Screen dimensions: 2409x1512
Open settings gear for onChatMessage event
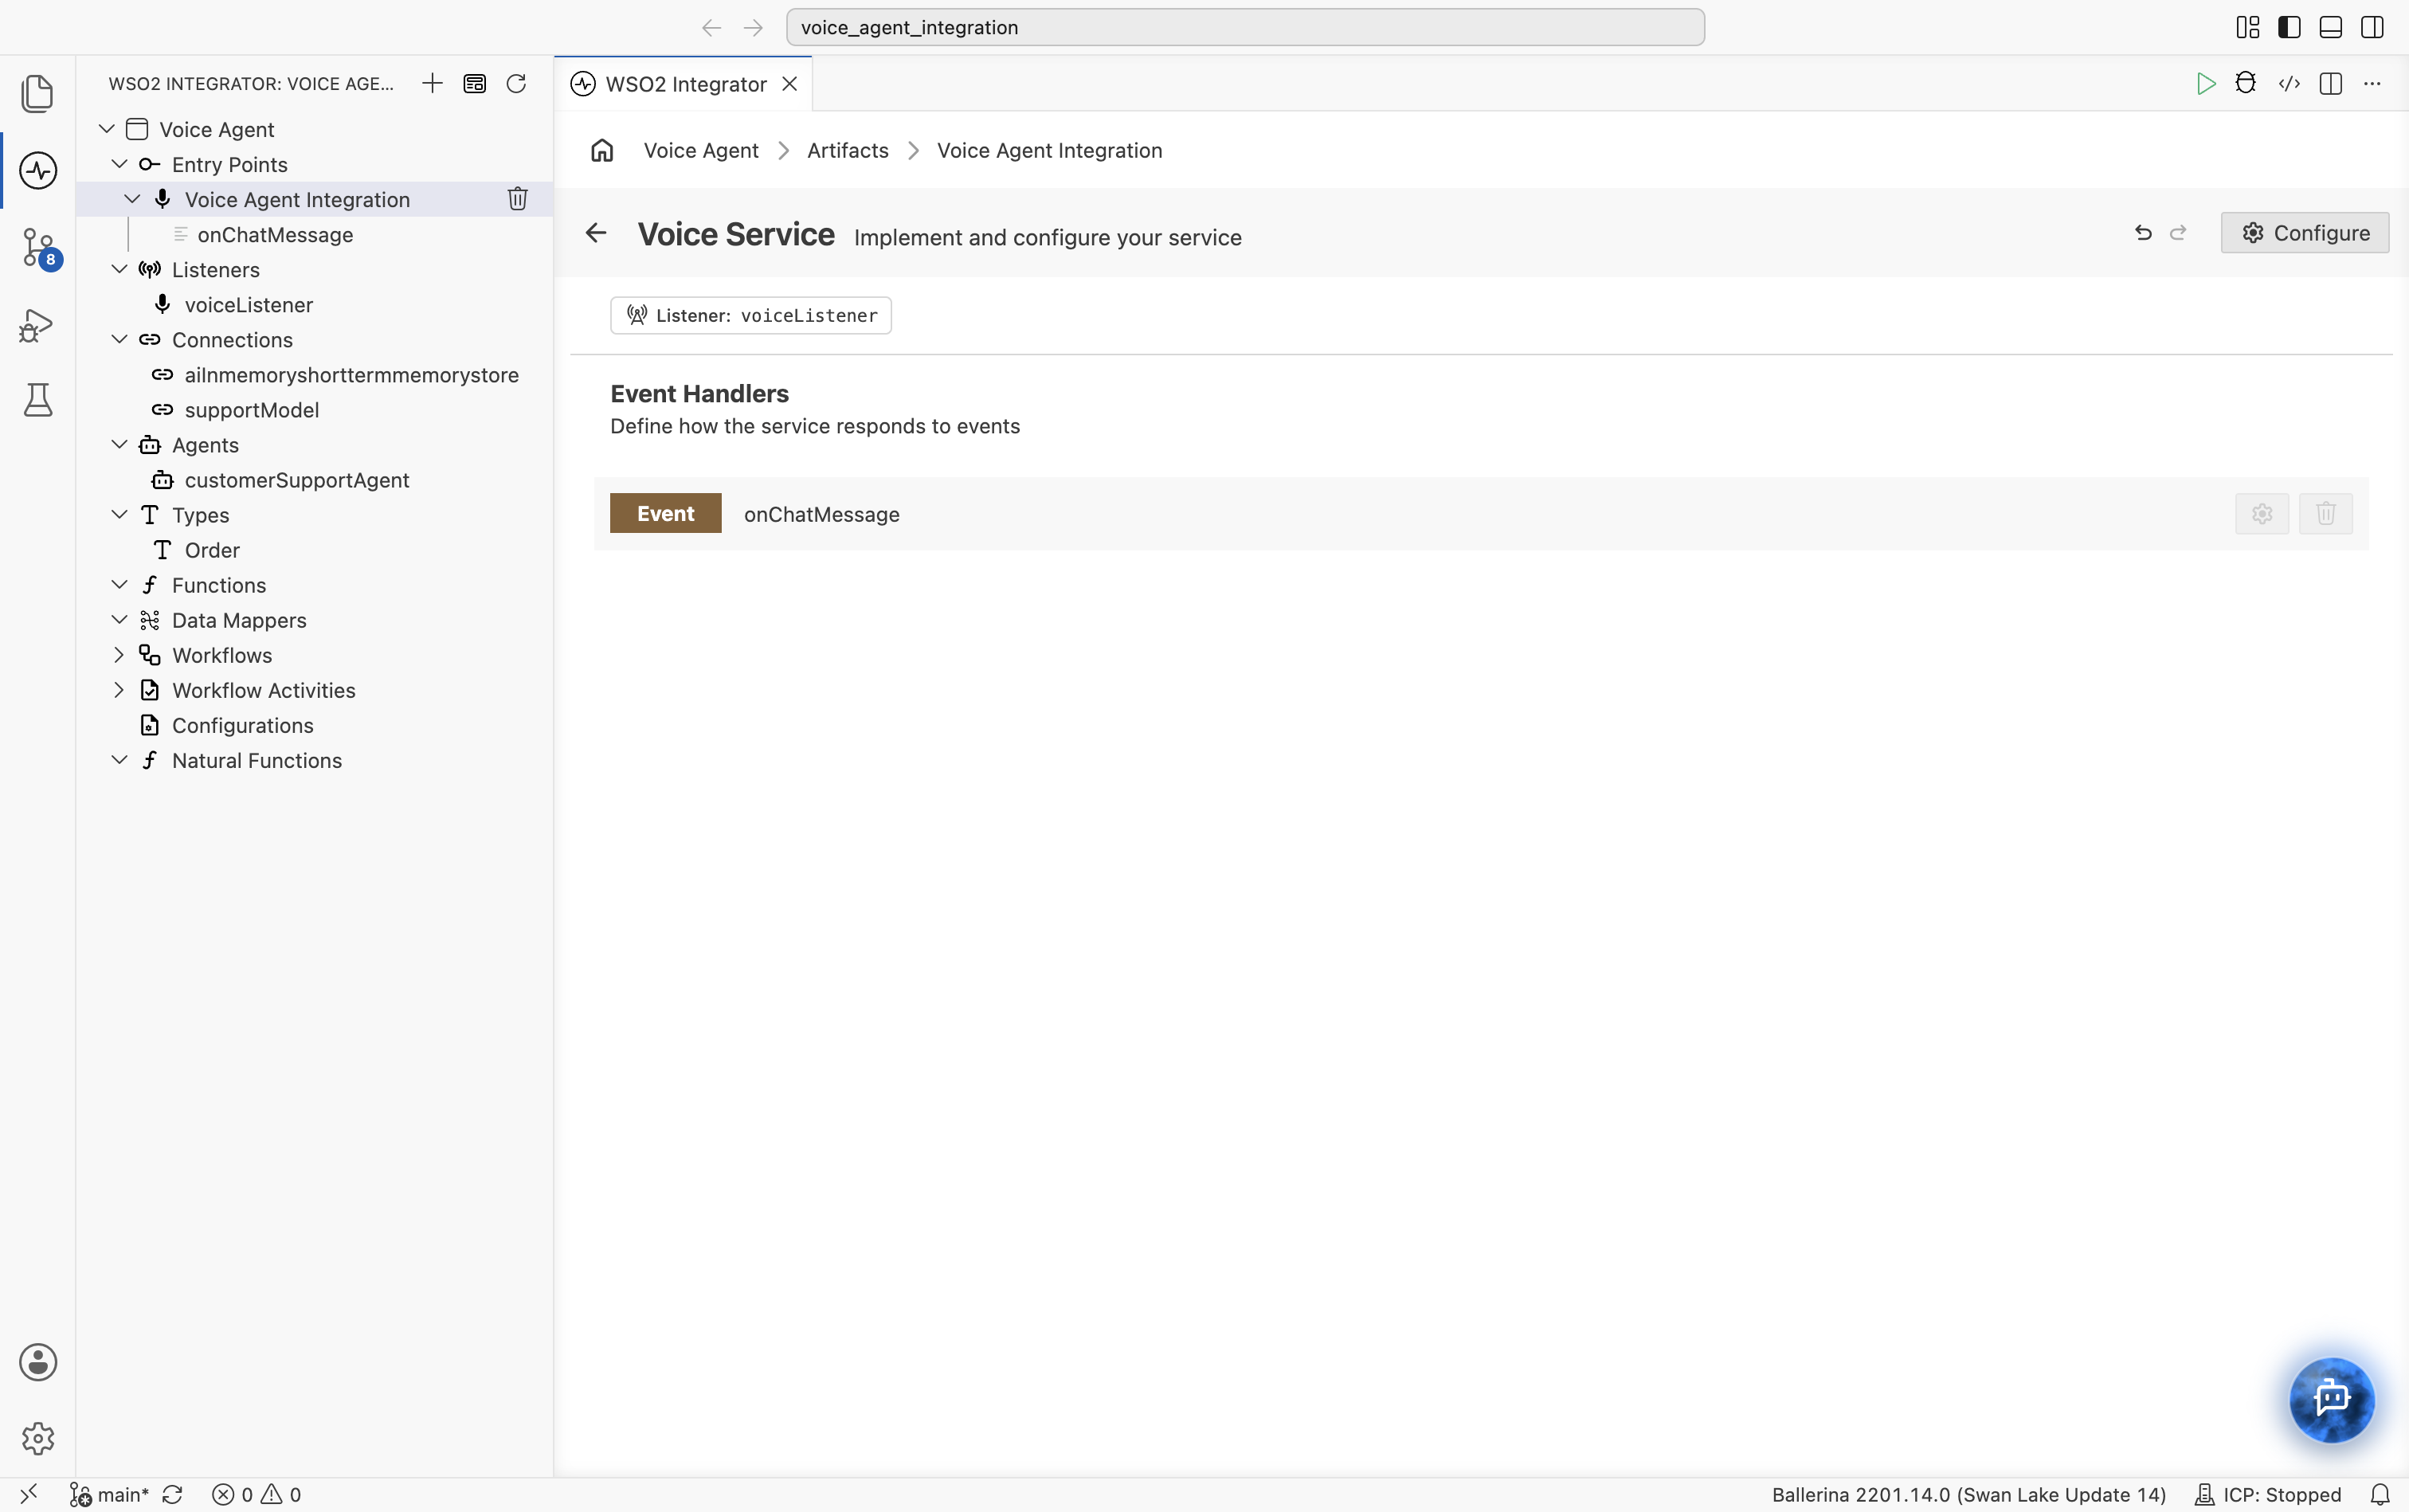click(2262, 513)
